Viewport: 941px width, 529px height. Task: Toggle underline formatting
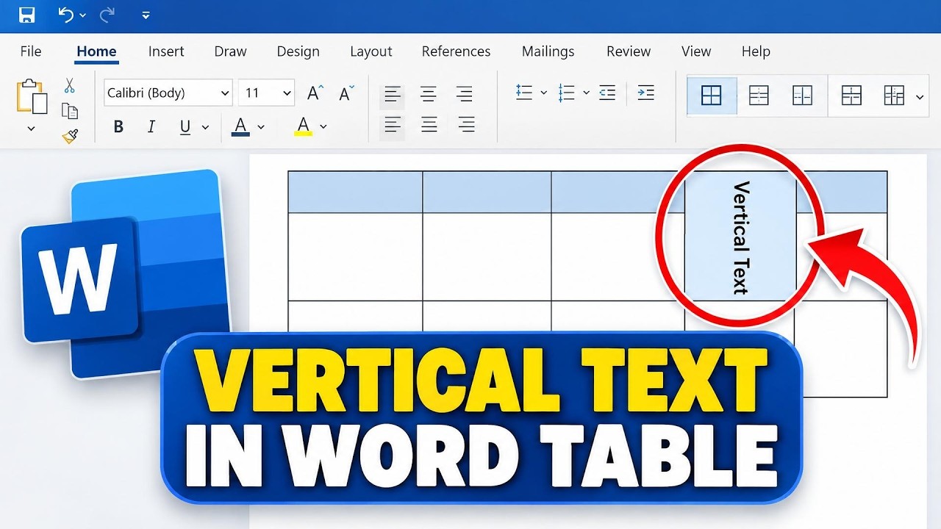[185, 127]
